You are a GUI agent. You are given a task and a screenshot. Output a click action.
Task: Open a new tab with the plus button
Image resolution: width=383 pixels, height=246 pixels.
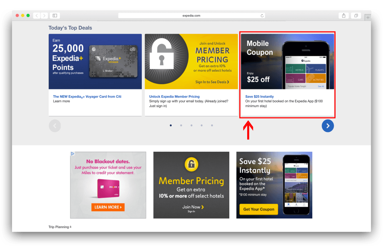tap(368, 17)
